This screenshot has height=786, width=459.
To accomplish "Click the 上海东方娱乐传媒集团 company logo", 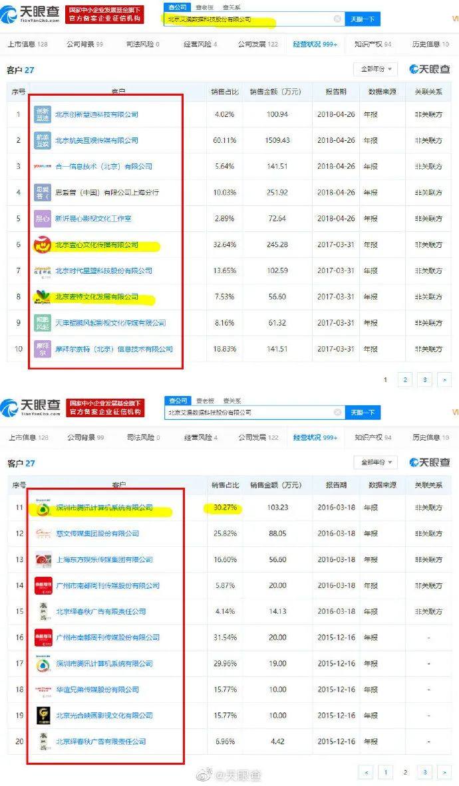I will (x=43, y=559).
